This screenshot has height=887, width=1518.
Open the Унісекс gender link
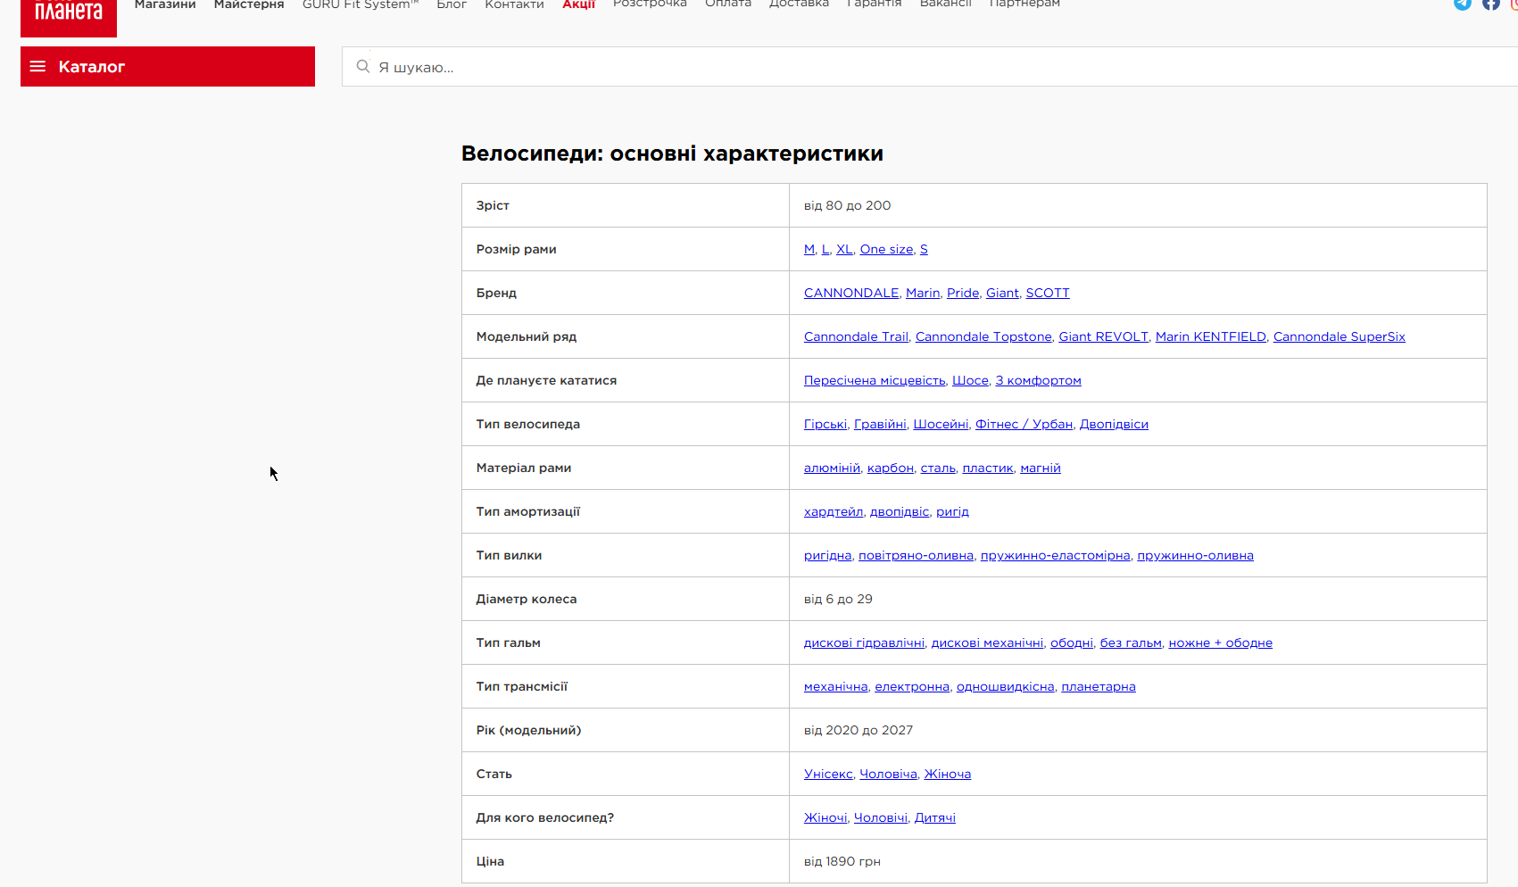(x=828, y=774)
